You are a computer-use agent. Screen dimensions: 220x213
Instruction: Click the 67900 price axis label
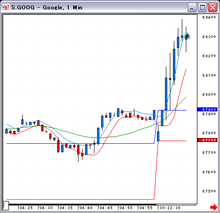(x=209, y=114)
